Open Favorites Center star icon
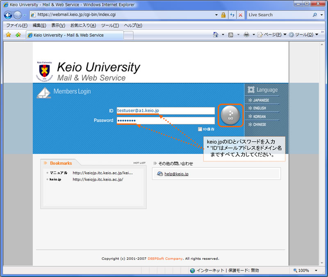 click(8, 35)
